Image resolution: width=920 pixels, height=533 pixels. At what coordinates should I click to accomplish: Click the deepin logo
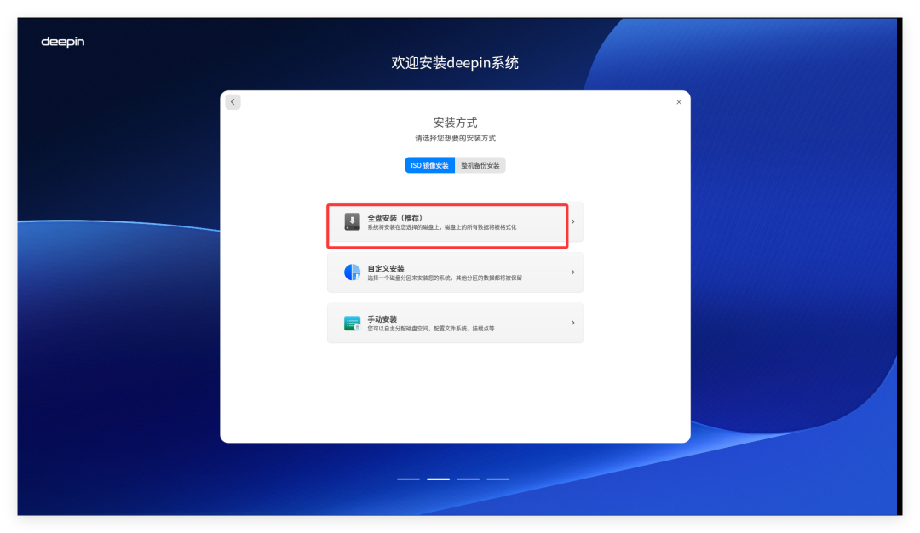pos(63,42)
